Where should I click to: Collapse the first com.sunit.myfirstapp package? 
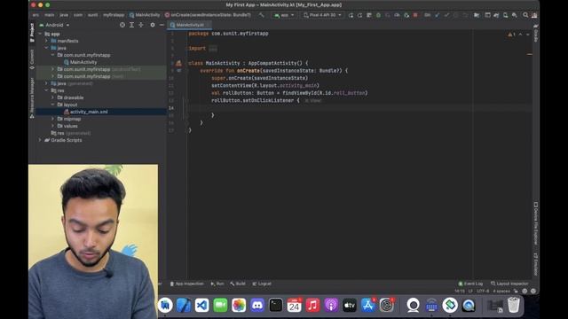coord(53,55)
